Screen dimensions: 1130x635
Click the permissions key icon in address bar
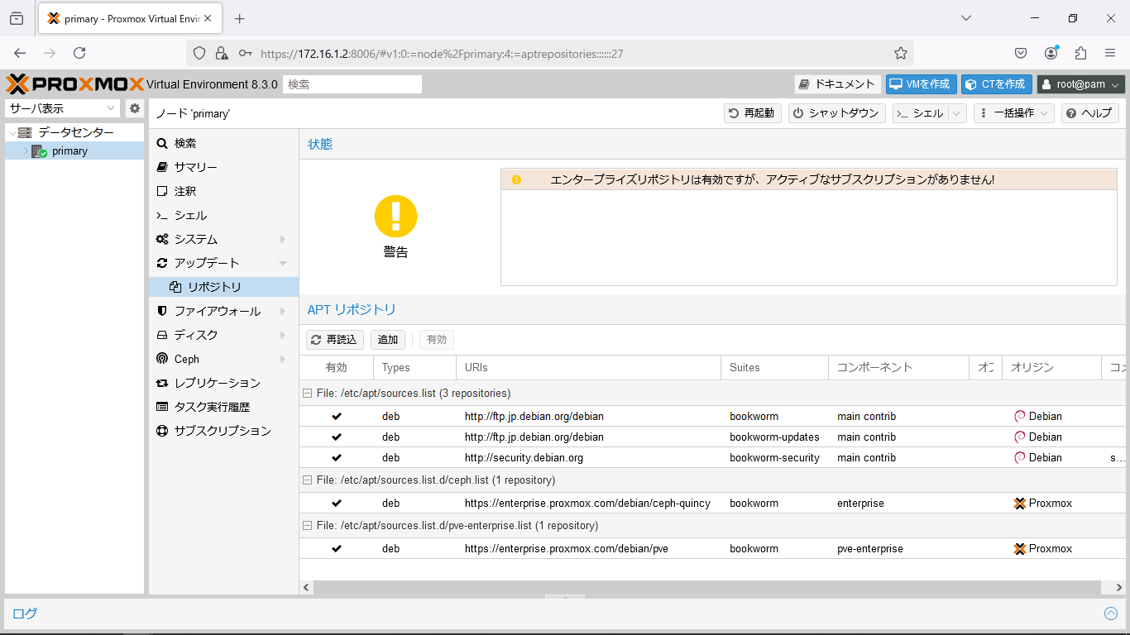246,53
